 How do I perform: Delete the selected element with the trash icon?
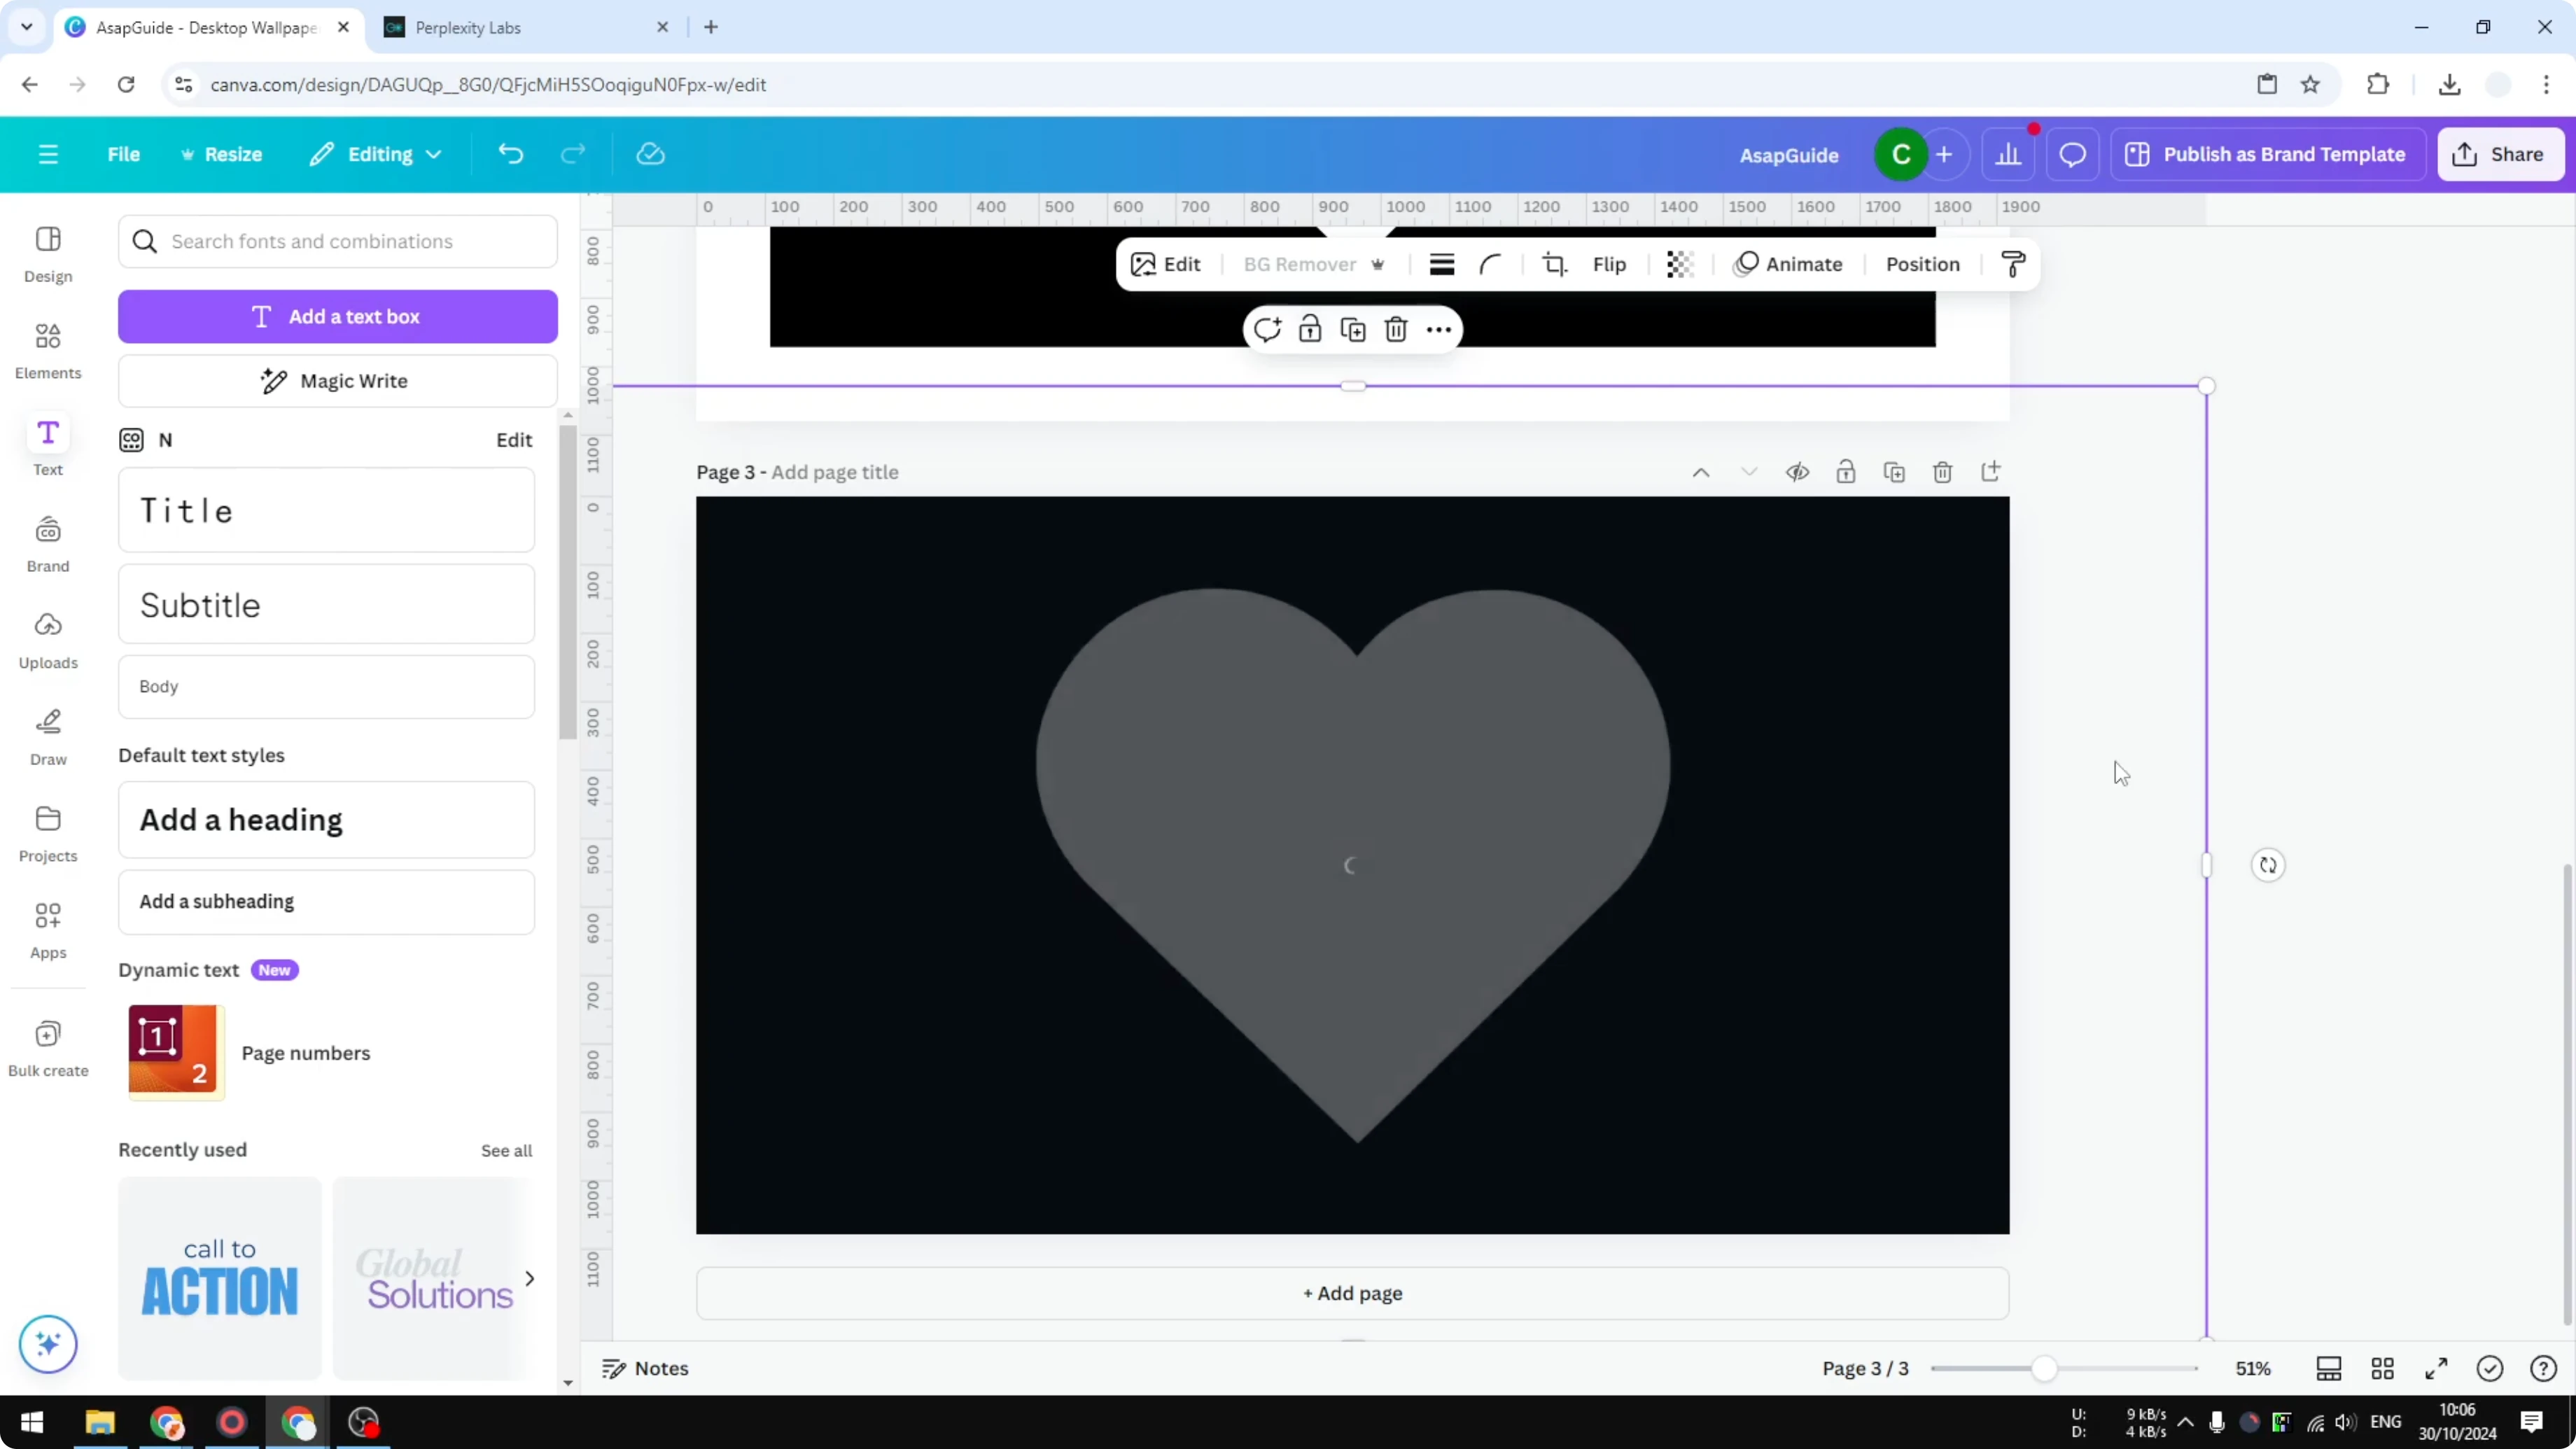(1396, 328)
